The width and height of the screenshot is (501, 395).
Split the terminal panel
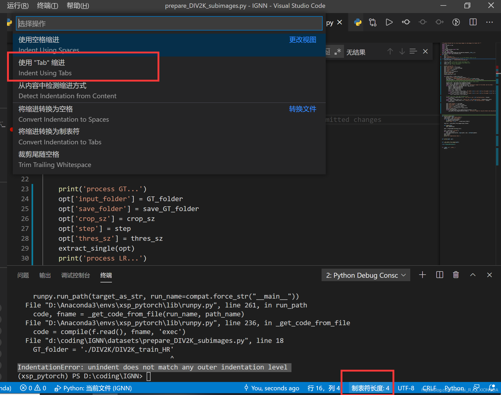click(439, 275)
